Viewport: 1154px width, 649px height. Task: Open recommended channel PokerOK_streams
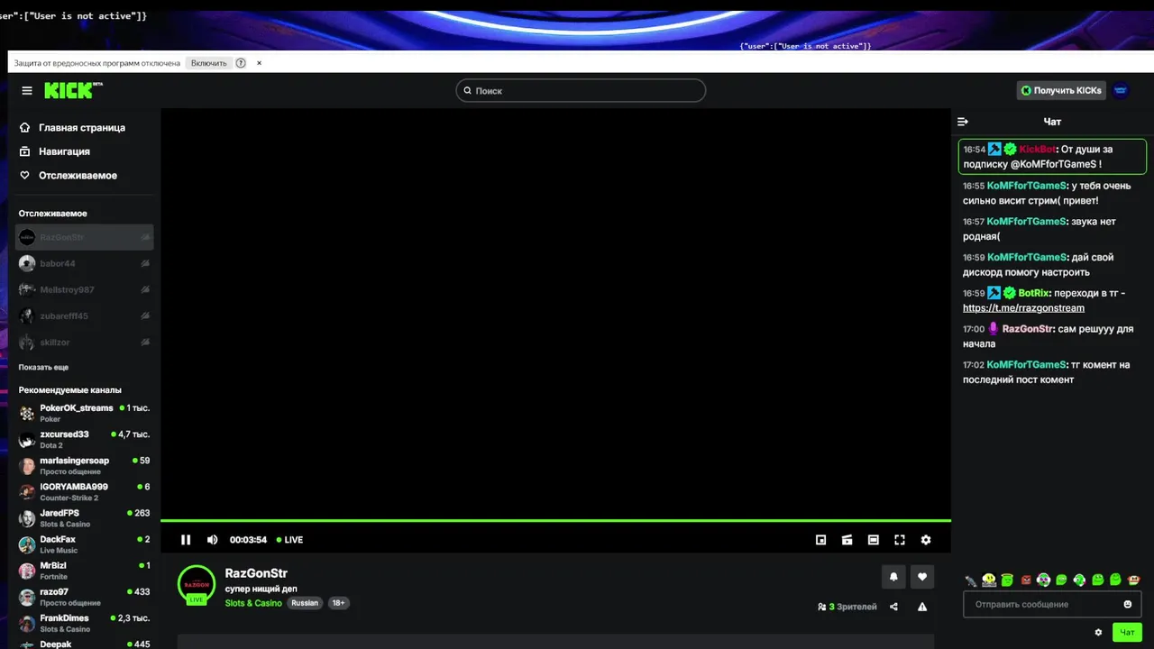click(x=84, y=413)
